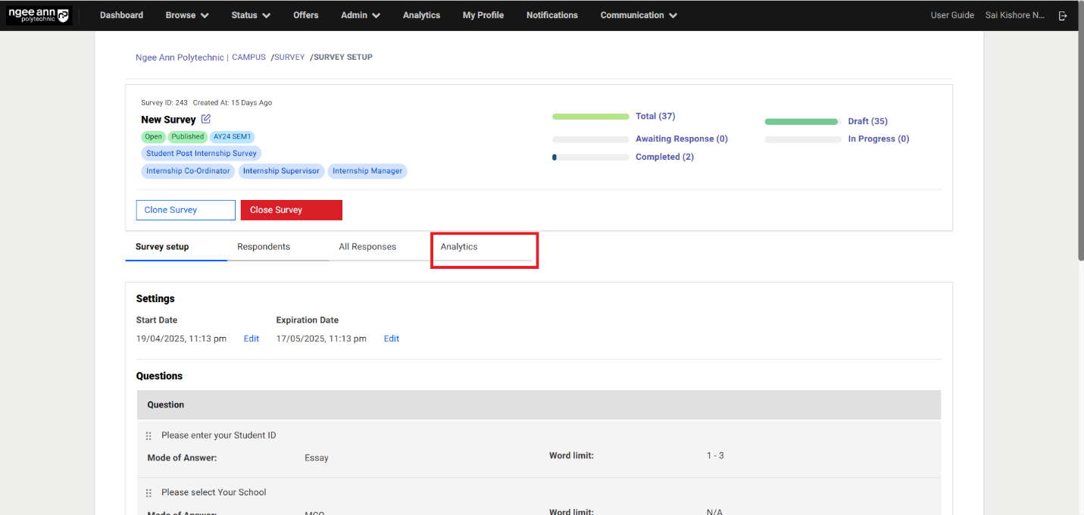Click drag handle for Select Your School question
This screenshot has height=515, width=1084.
(x=148, y=493)
